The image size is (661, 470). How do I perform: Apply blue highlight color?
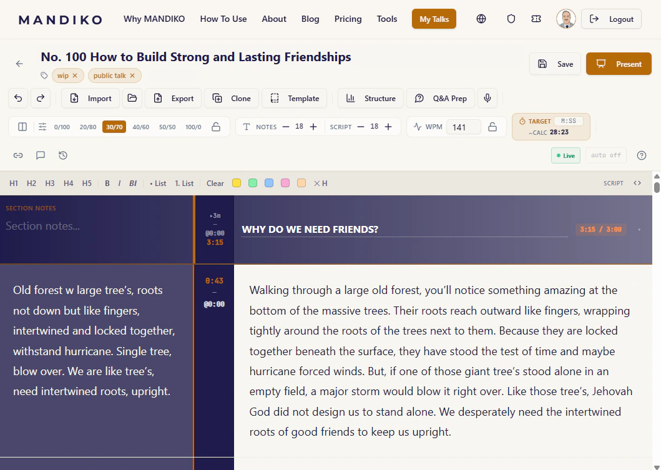269,183
